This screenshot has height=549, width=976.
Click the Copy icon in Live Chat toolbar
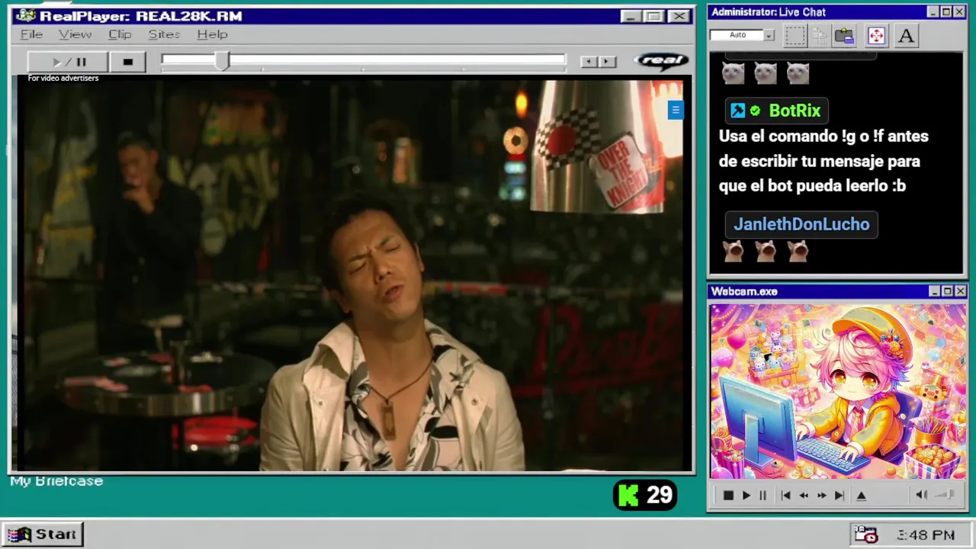[x=820, y=35]
